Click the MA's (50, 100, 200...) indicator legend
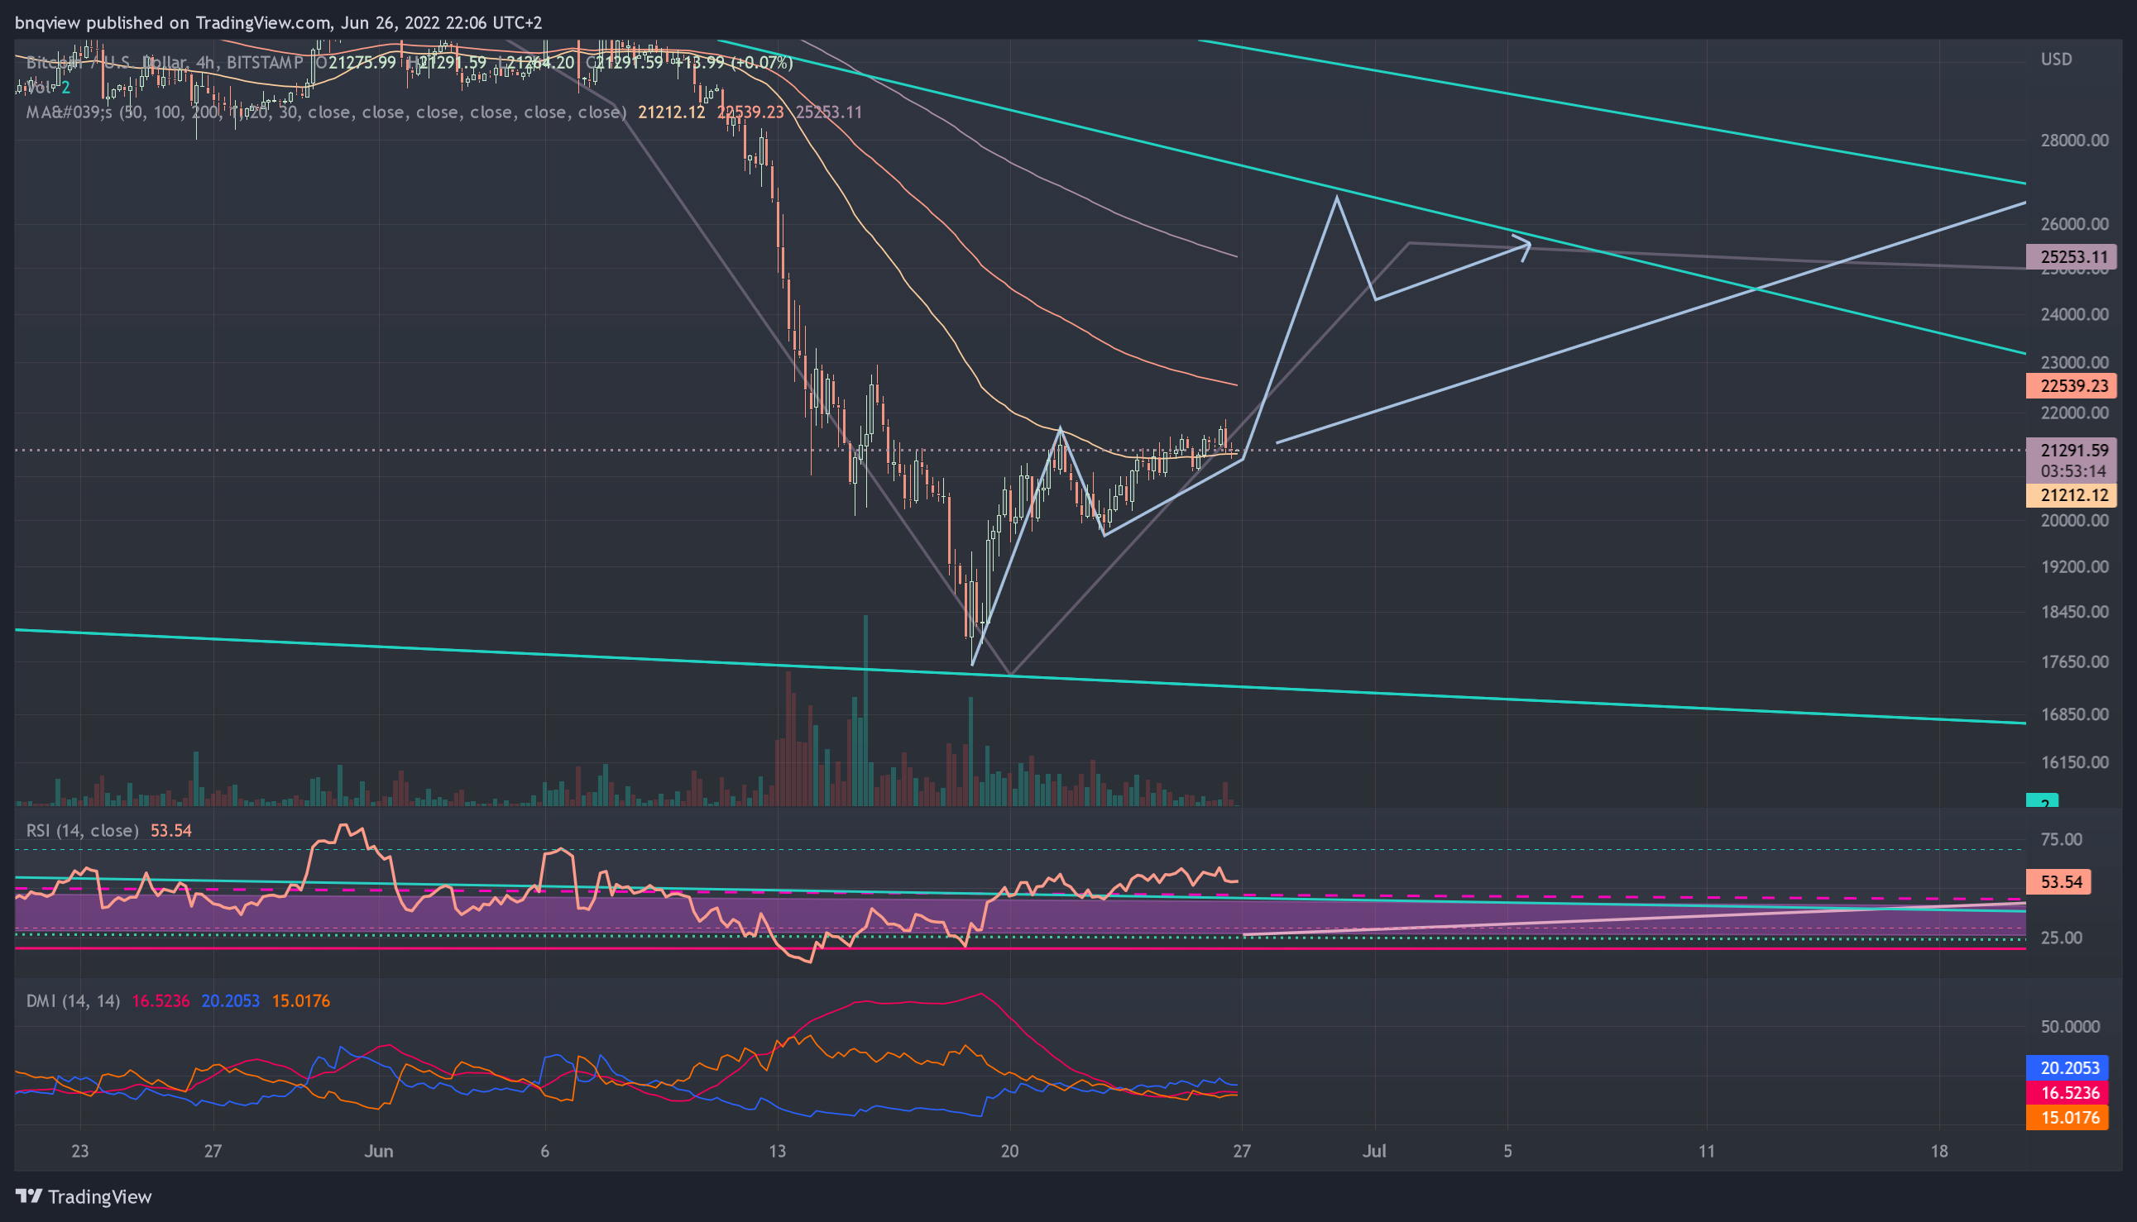This screenshot has height=1222, width=2137. pos(326,112)
